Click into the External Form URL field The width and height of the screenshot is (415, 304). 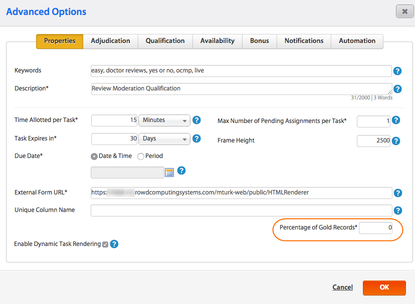[242, 193]
